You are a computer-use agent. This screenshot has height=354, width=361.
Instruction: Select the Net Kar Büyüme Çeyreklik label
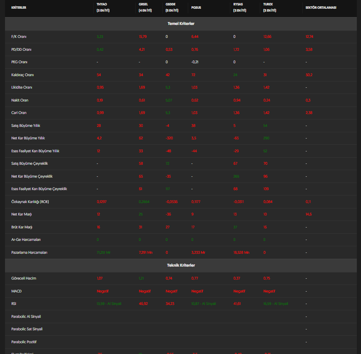pos(32,176)
